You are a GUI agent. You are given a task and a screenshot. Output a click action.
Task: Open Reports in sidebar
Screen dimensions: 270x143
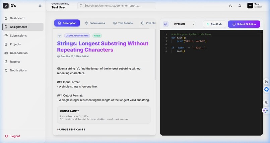point(23,61)
